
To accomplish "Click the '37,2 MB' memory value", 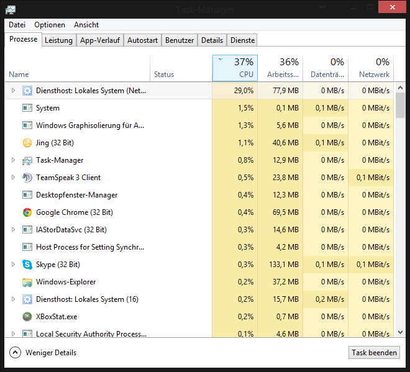I will pos(286,282).
